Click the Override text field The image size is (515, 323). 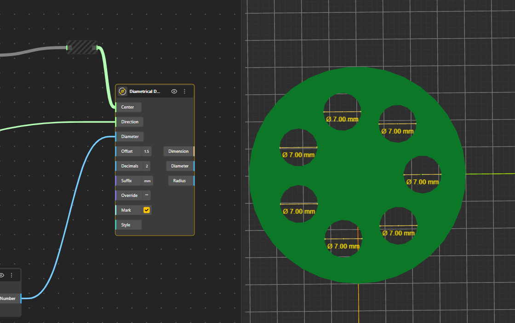146,196
